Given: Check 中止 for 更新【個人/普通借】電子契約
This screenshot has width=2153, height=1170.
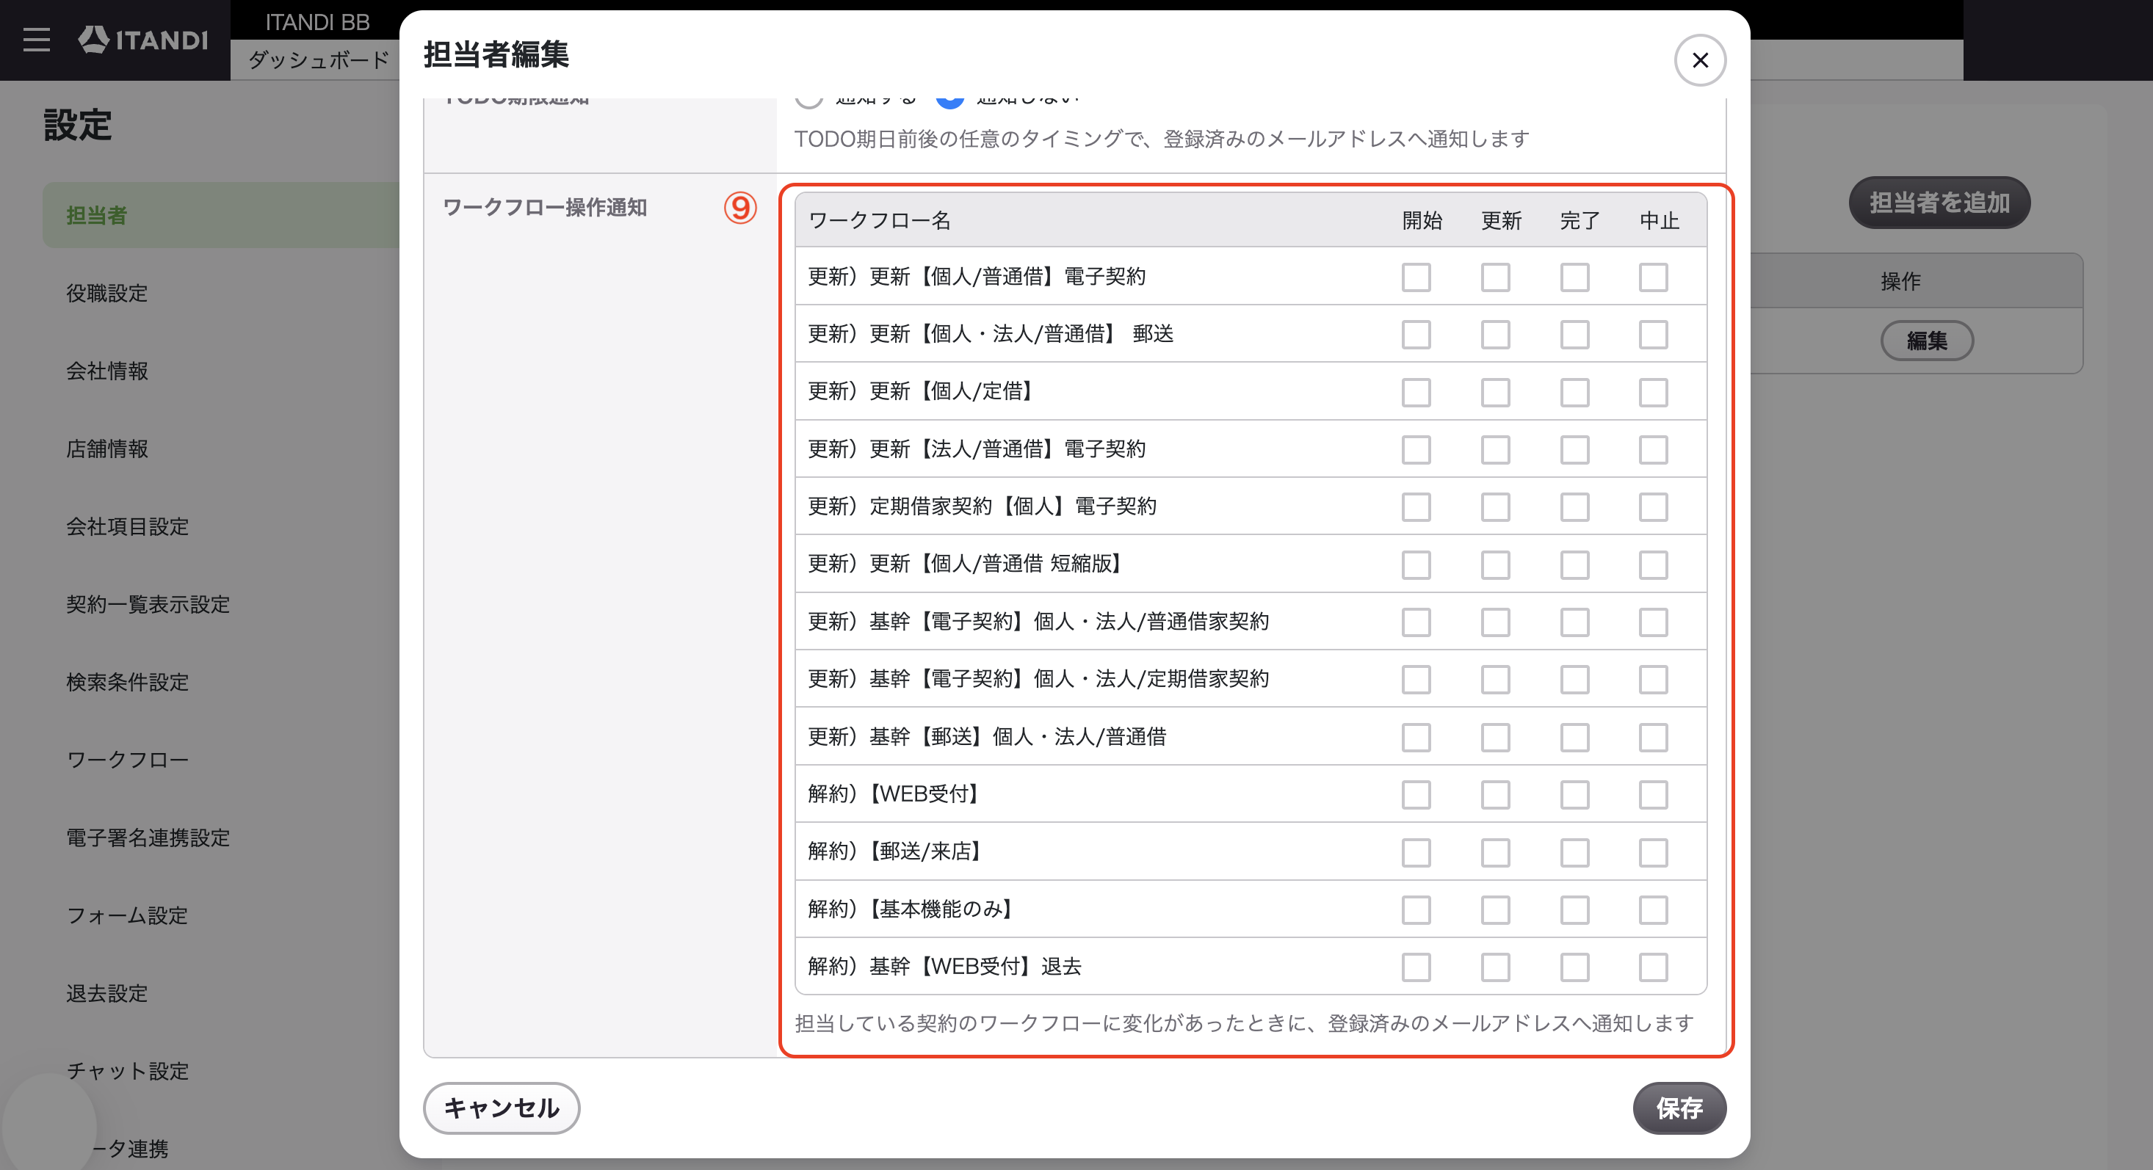Looking at the screenshot, I should pos(1653,277).
